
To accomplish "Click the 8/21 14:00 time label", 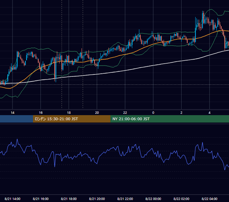I will coord(12,199).
